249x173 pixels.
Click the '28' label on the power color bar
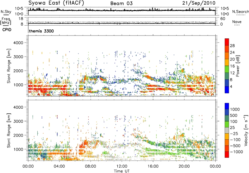click(x=232, y=46)
